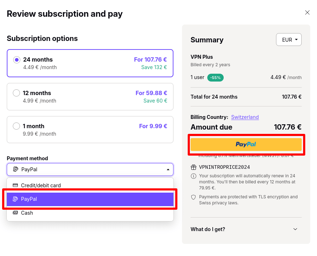This screenshot has width=317, height=256.
Task: Choose the 12 months subscription radio button
Action: (16, 93)
